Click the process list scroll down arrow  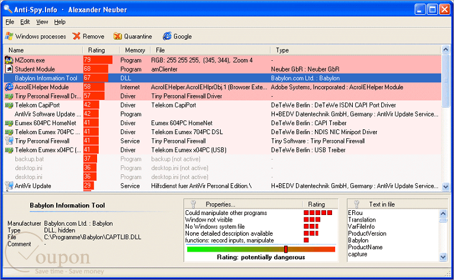tap(446, 187)
